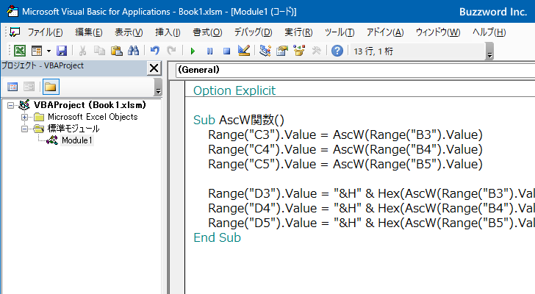The image size is (535, 294).
Task: Click the Undo arrow icon
Action: coord(154,51)
